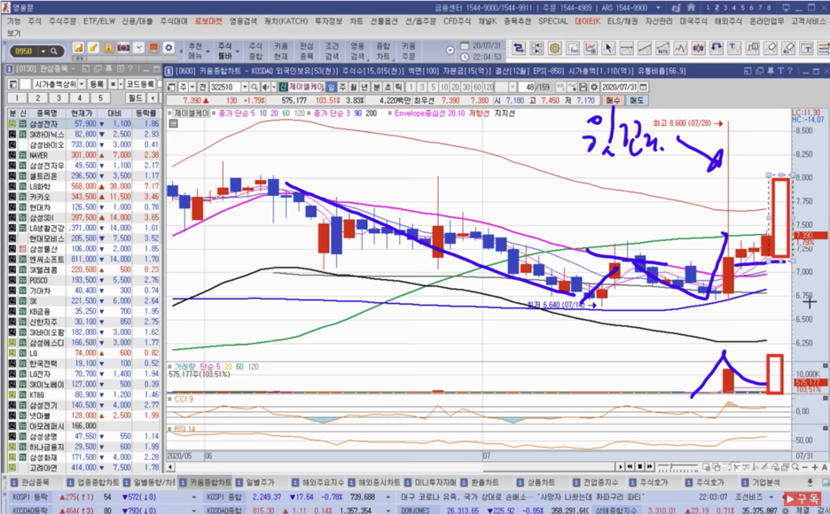Click the candle count field showing 48
Screen dimensions: 830x514
click(x=526, y=87)
